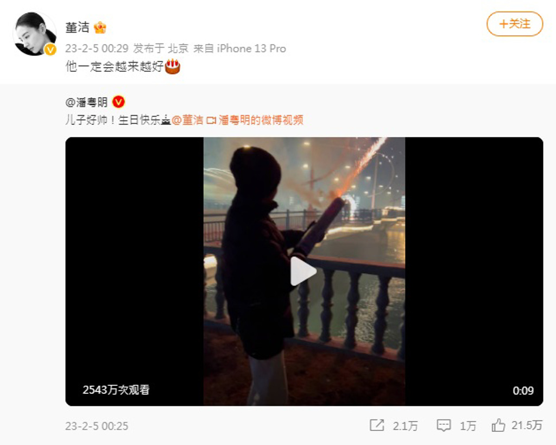Click the 23-2-5 00:29 post timestamp

pyautogui.click(x=97, y=48)
